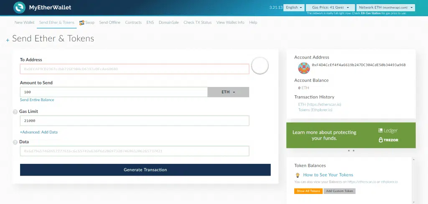Screen dimensions: 428x204
Task: Open the How to See Your Tokens link
Action: click(328, 175)
